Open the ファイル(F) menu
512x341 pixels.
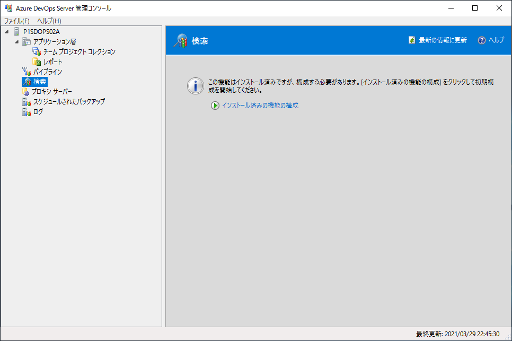click(x=17, y=21)
